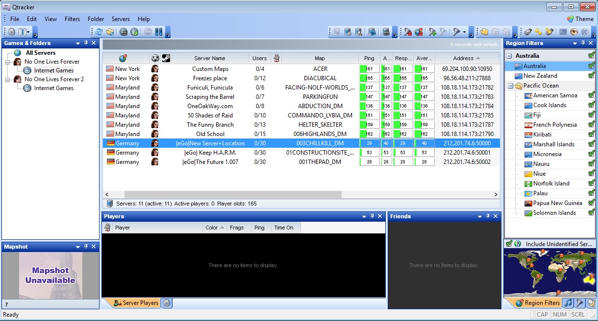
Task: Toggle the Papua New Guinea checkbox
Action: [592, 203]
